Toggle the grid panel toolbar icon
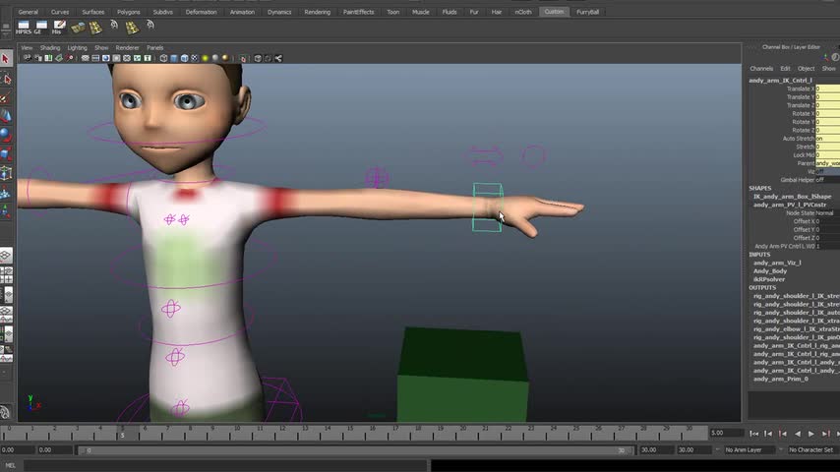 [85, 58]
